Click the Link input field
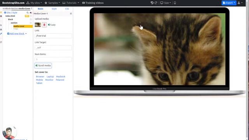 point(53,36)
